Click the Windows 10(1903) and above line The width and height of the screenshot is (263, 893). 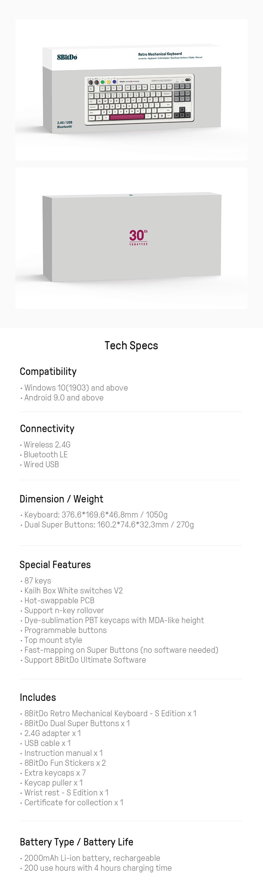[76, 388]
